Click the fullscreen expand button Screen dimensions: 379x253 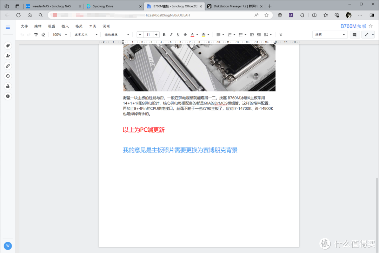(367, 35)
